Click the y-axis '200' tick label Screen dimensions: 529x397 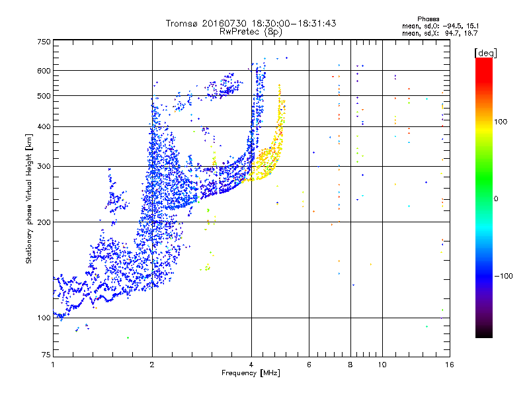(x=44, y=222)
